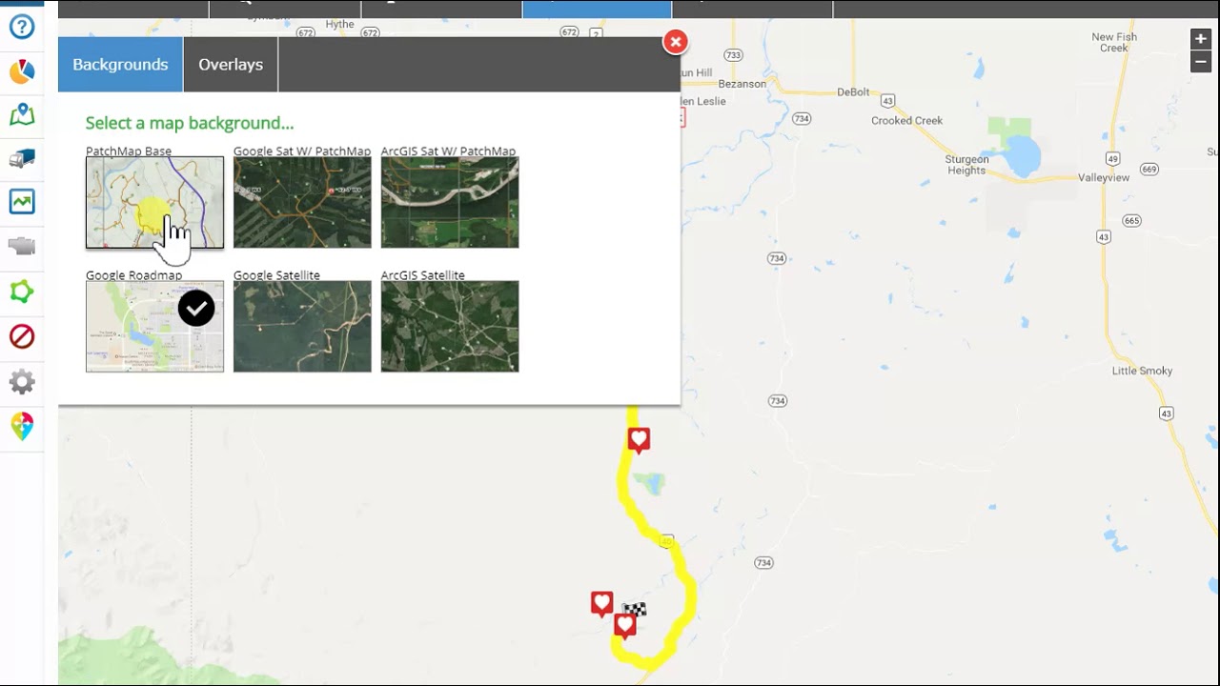Click the highway 669 road shield
Image resolution: width=1220 pixels, height=686 pixels.
click(1149, 170)
